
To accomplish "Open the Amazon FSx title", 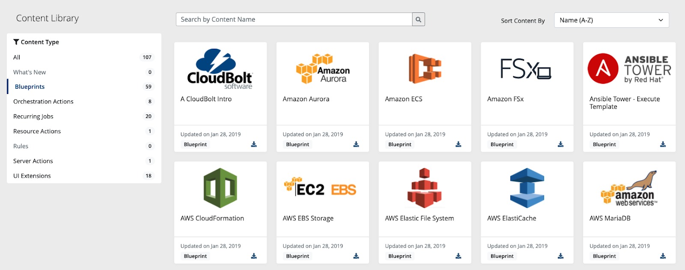I will (x=506, y=99).
